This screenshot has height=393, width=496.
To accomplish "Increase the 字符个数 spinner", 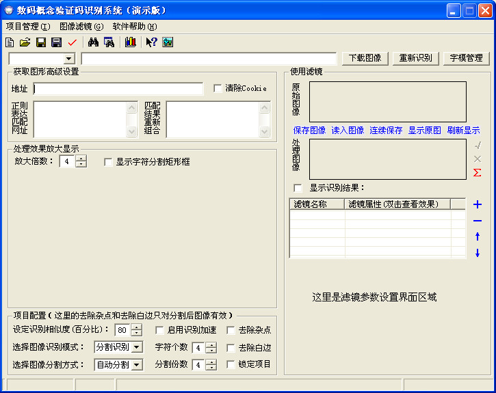I will 211,344.
